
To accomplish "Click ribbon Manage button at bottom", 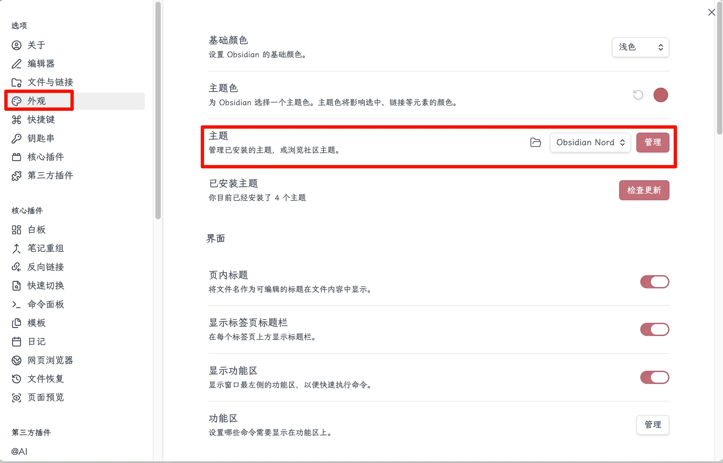I will point(653,425).
